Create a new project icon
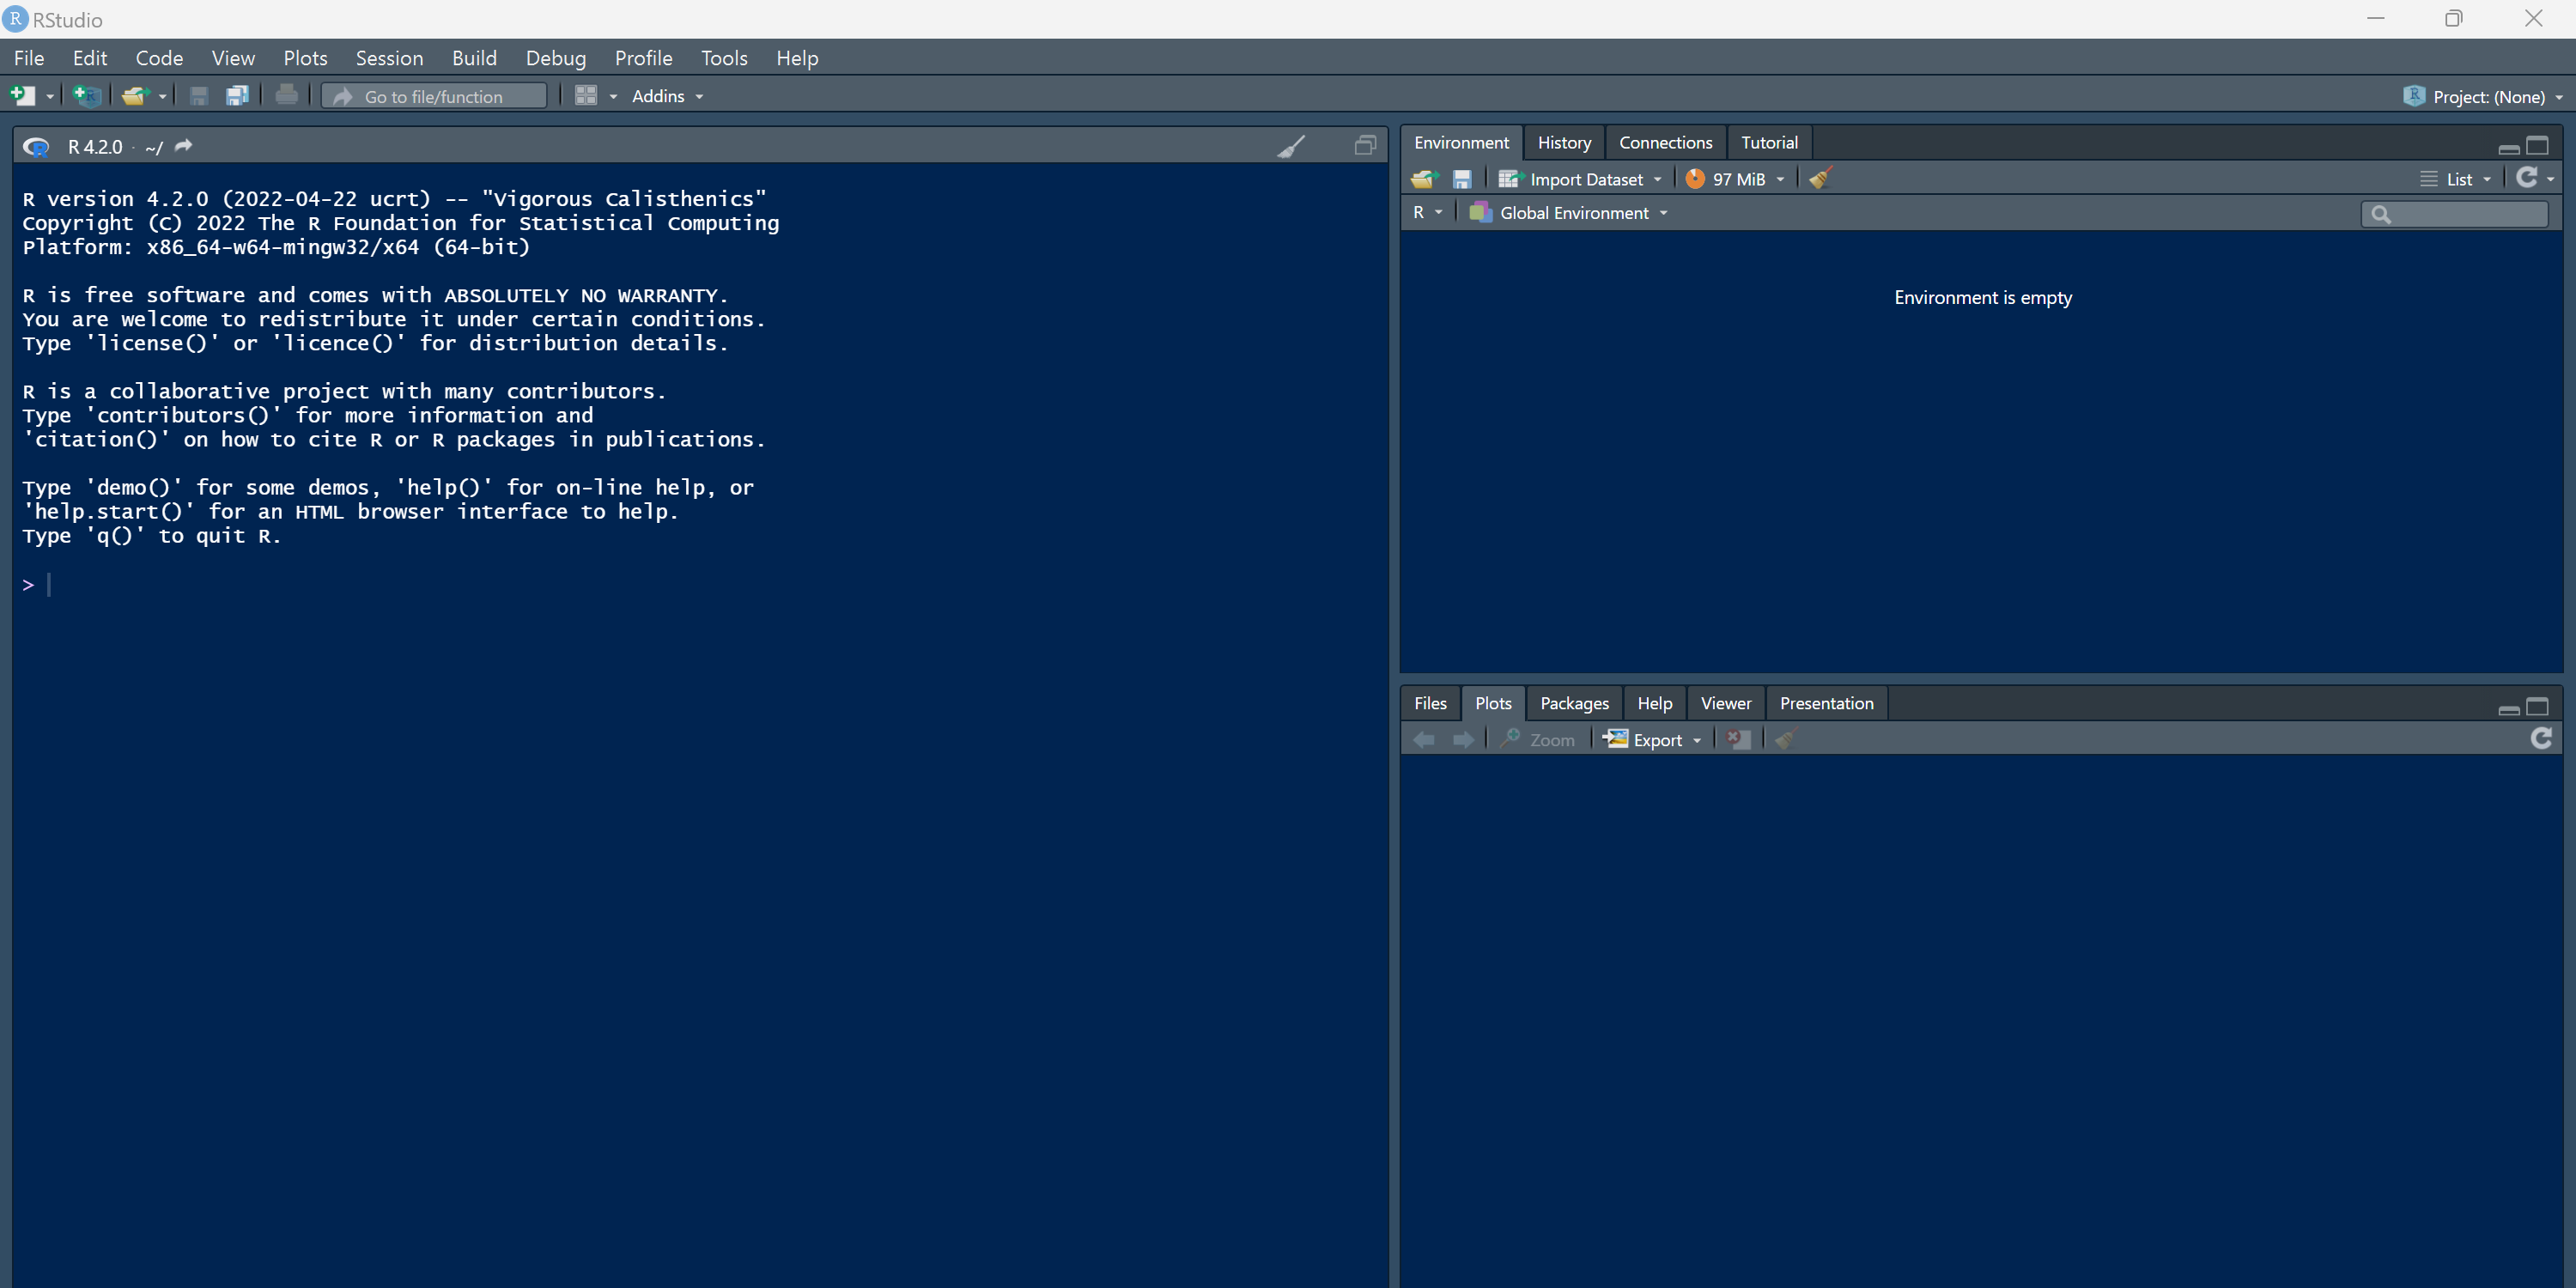Screen dimensions: 2576x1288 coord(87,96)
